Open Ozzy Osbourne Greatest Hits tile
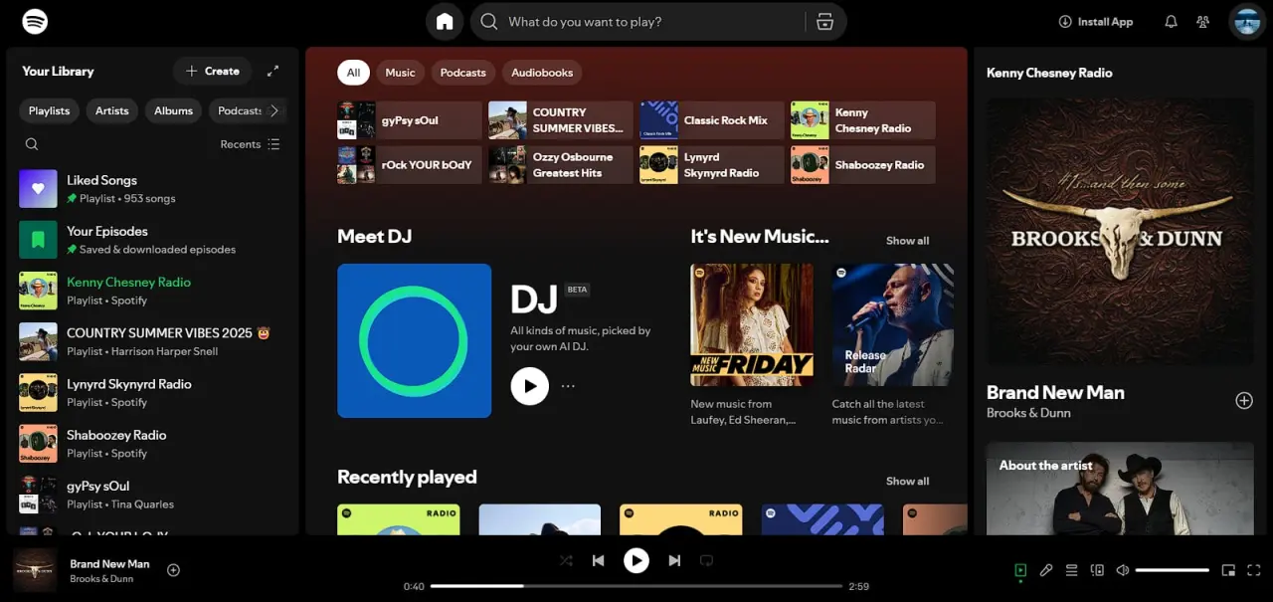Viewport: 1273px width, 602px height. pos(561,165)
